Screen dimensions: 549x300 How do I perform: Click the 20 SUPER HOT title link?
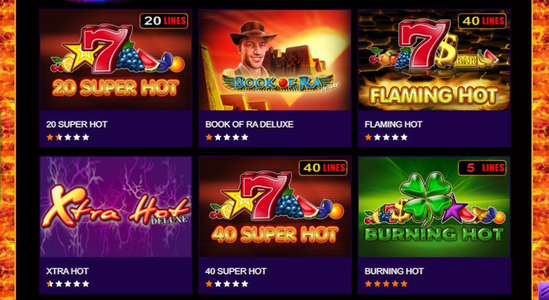click(x=76, y=124)
